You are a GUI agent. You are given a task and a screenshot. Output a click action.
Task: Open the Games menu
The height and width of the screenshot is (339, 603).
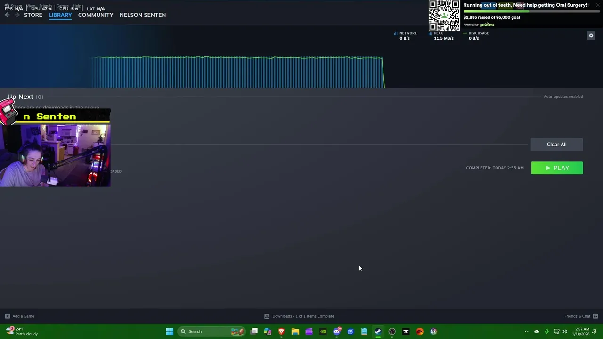pos(63,6)
